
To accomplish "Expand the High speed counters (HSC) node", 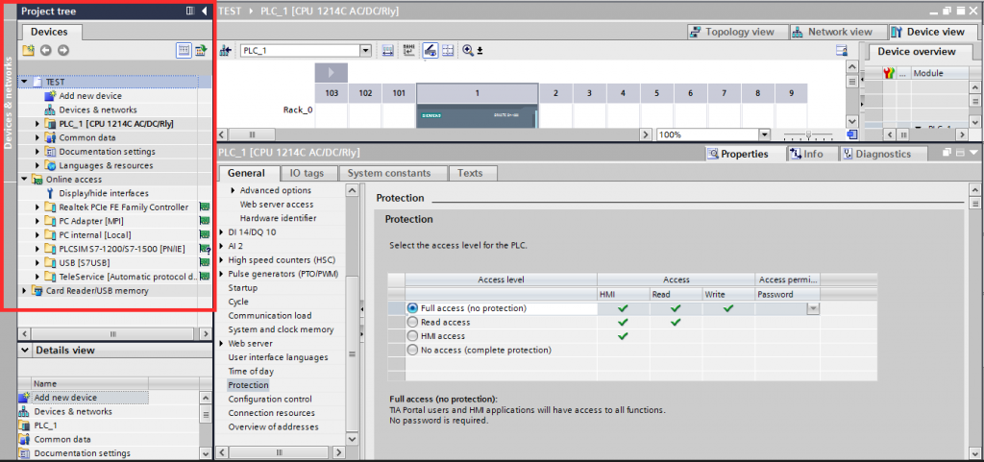I will tap(222, 259).
